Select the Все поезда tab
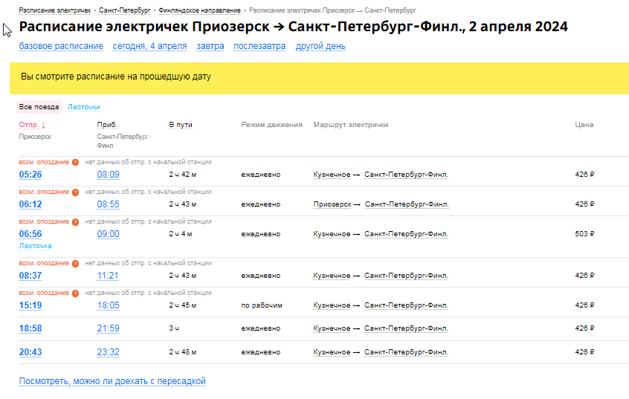 (x=39, y=107)
